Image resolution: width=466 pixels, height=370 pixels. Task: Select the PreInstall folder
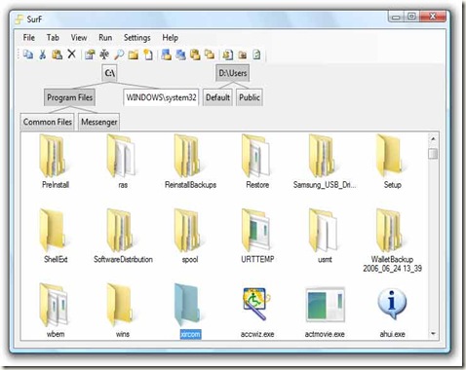pos(56,162)
